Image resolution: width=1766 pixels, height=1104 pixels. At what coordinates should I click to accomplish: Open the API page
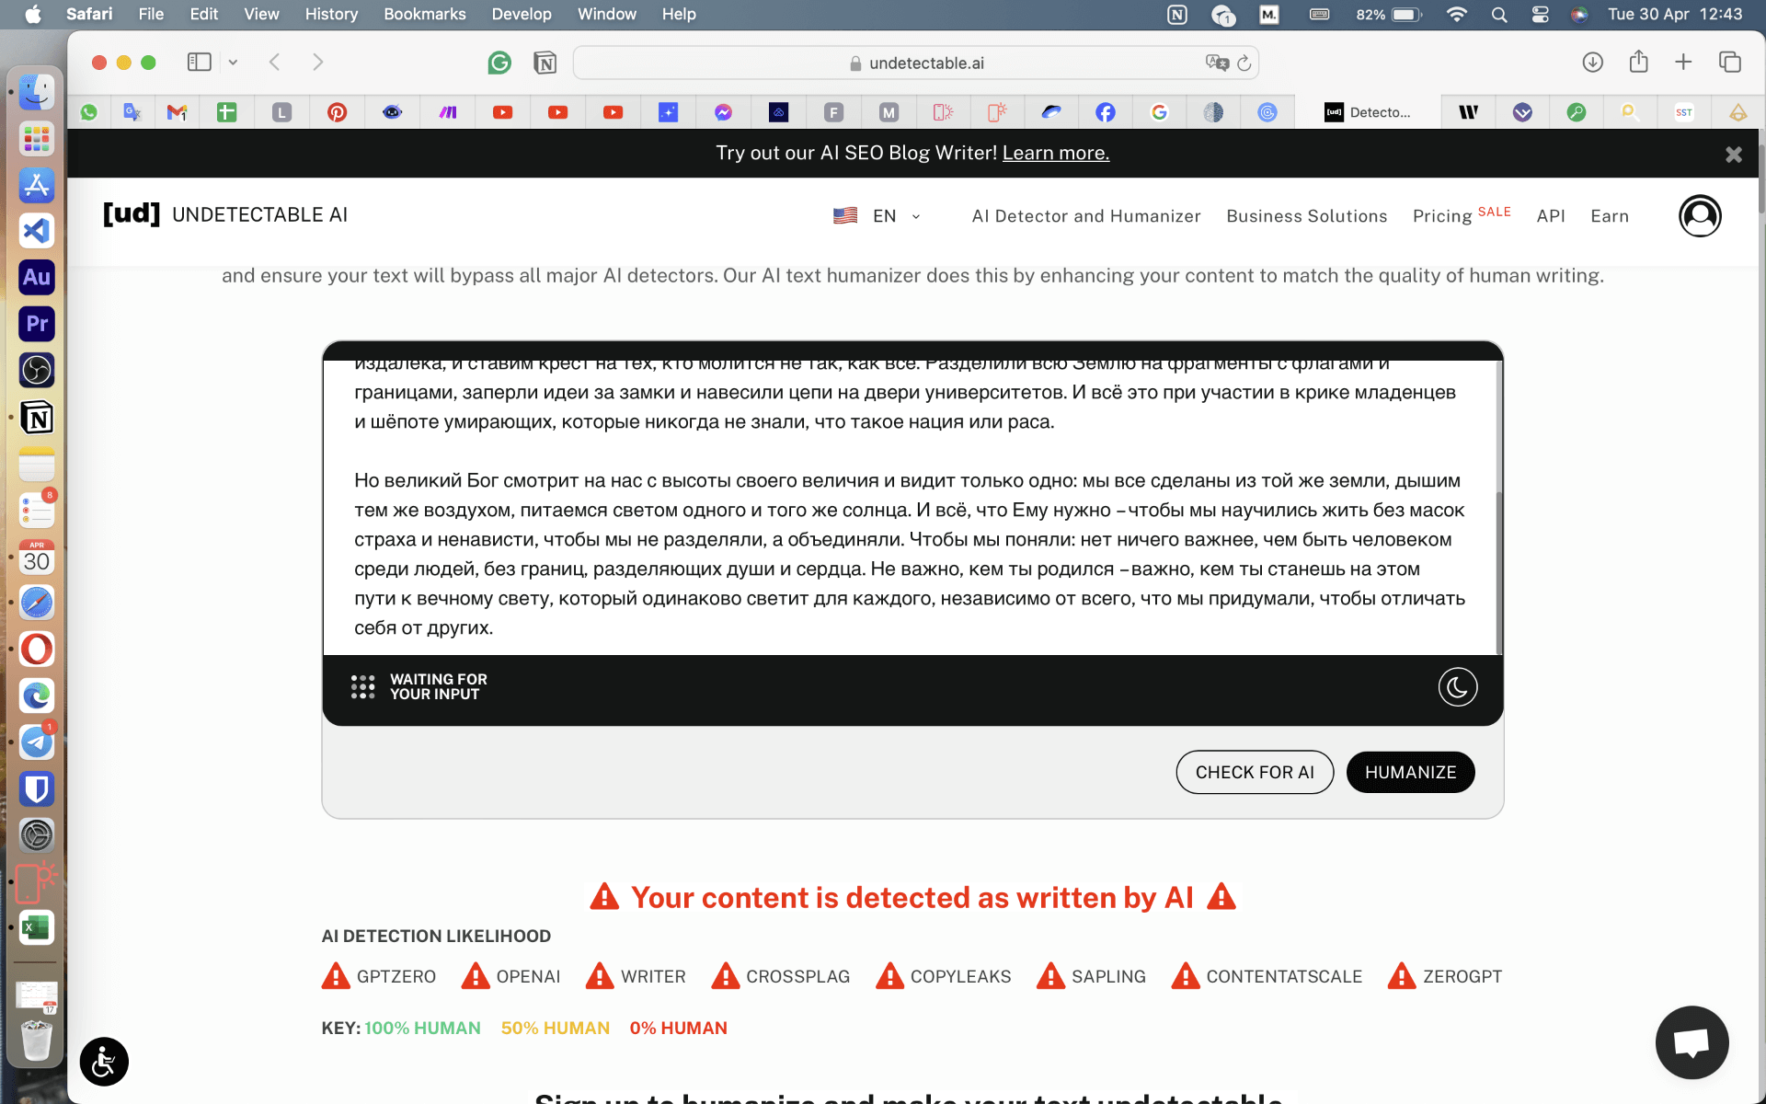(1551, 215)
